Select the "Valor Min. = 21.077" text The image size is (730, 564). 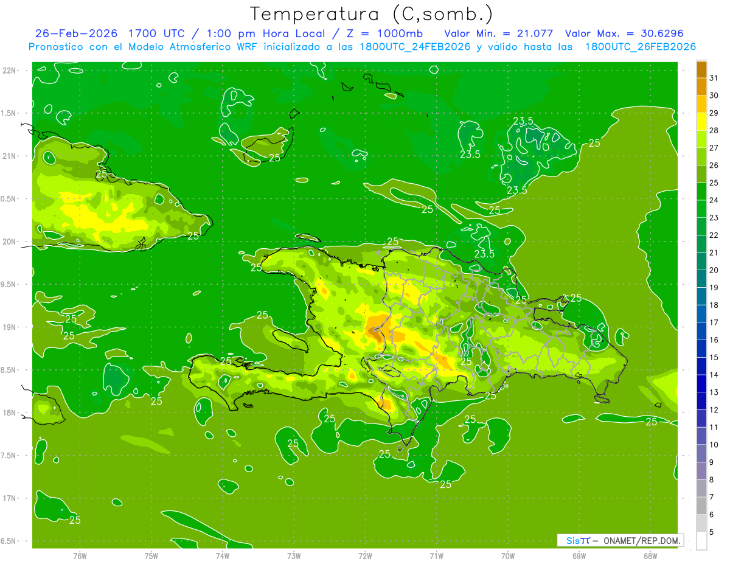point(499,33)
